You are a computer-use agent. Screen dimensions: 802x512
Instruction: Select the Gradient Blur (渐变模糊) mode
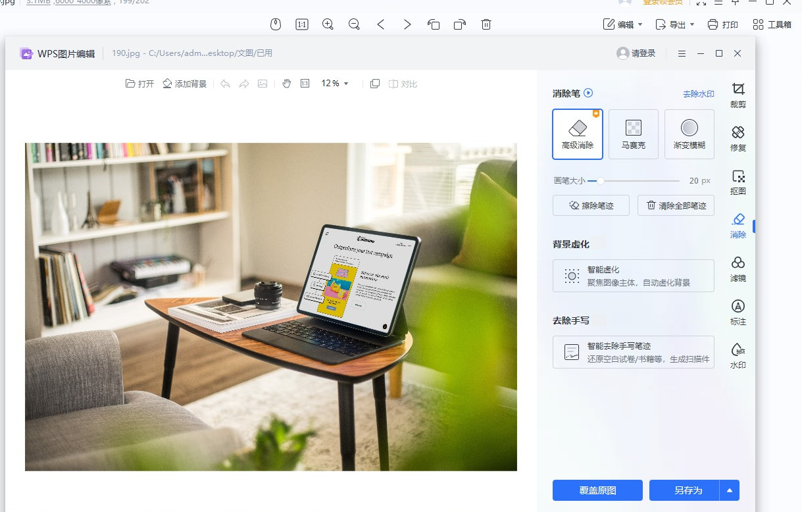point(689,134)
